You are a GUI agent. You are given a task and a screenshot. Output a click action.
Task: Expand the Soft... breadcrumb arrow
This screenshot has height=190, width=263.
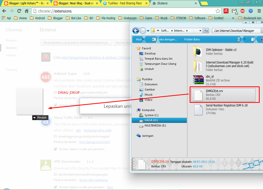coord(172,31)
